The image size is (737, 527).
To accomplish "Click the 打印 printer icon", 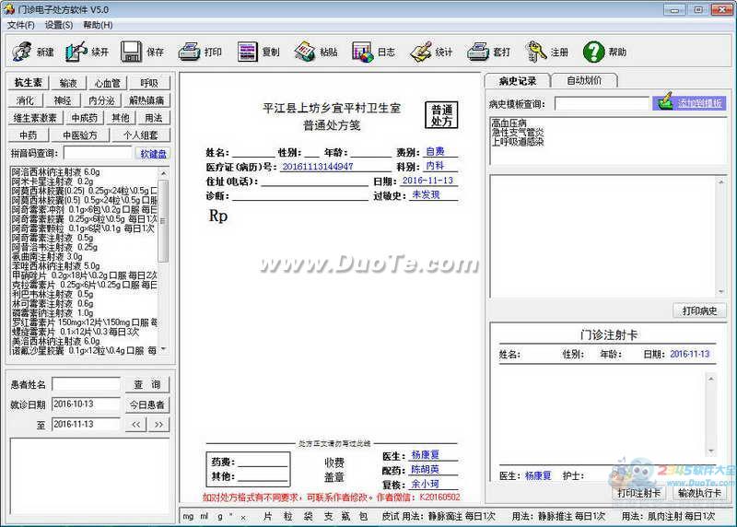I will [x=190, y=52].
